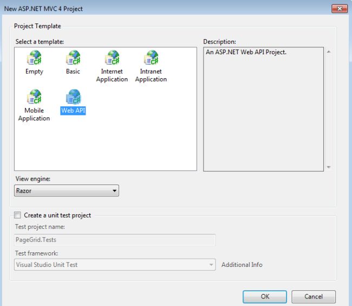Enable Create a unit test project checkbox
The width and height of the screenshot is (352, 306).
click(17, 215)
